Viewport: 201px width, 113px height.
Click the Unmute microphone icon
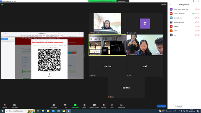pyautogui.click(x=5, y=105)
